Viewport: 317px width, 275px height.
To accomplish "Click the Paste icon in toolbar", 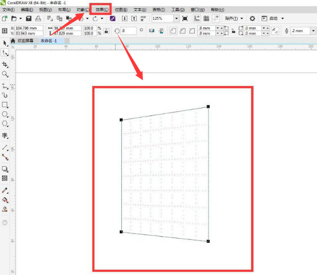I will [69, 19].
